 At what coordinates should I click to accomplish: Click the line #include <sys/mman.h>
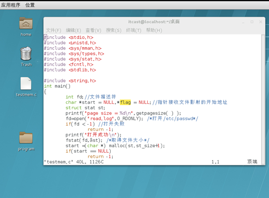tap(73, 49)
